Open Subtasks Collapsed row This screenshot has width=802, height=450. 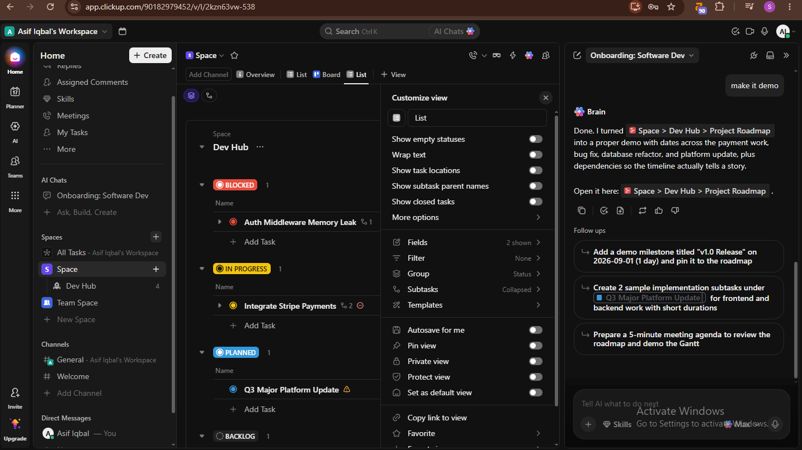point(467,289)
